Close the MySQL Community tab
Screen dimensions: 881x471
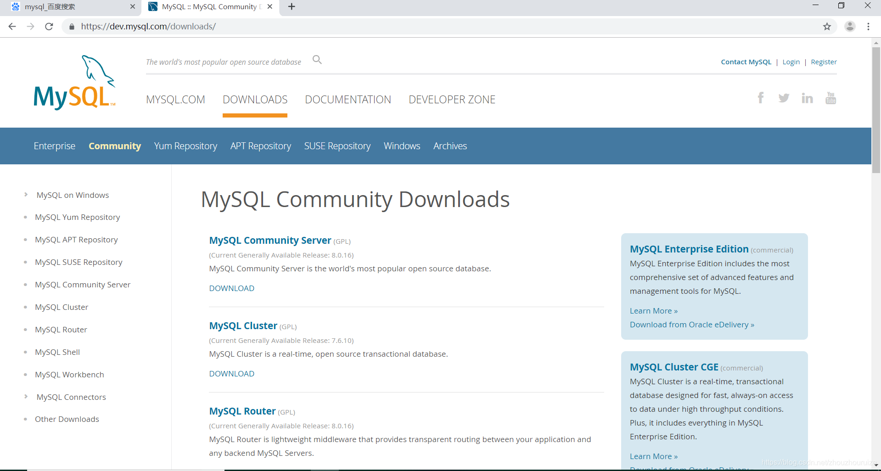pos(270,6)
